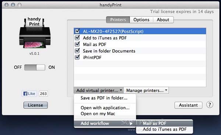Select the AL-MX20-4F2527(PostScript) printer row
221x135 pixels.
pyautogui.click(x=140, y=31)
